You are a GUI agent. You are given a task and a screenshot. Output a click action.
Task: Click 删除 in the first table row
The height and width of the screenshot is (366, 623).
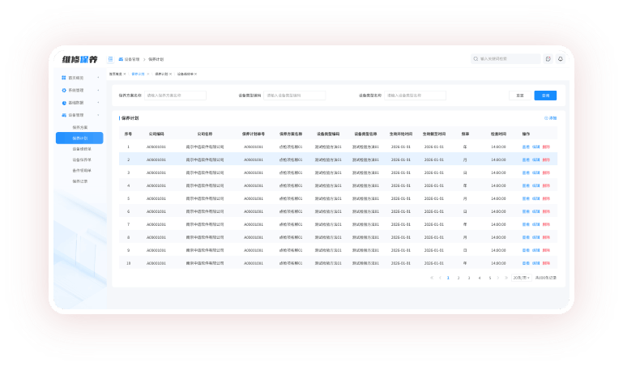coord(546,147)
